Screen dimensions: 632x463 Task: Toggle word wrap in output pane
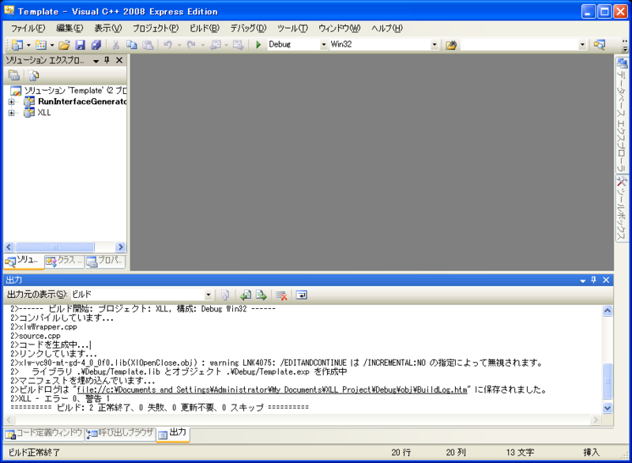point(302,295)
